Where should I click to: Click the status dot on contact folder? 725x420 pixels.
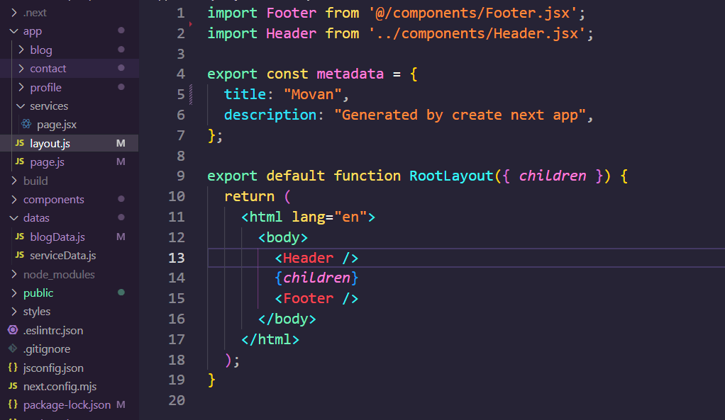pos(121,68)
